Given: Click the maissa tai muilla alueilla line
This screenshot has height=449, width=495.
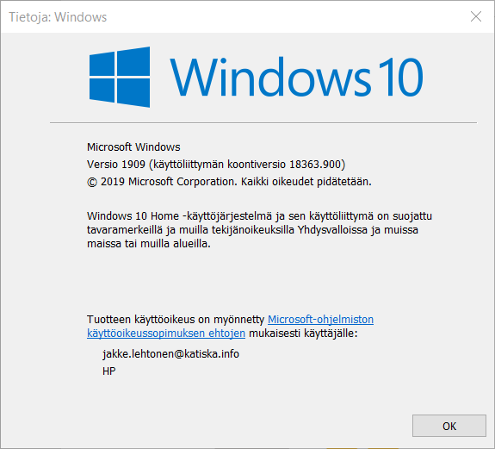Looking at the screenshot, I should (x=149, y=244).
